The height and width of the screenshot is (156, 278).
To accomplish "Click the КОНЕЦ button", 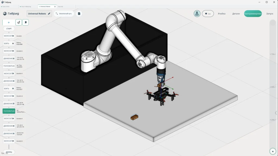I will (9, 152).
